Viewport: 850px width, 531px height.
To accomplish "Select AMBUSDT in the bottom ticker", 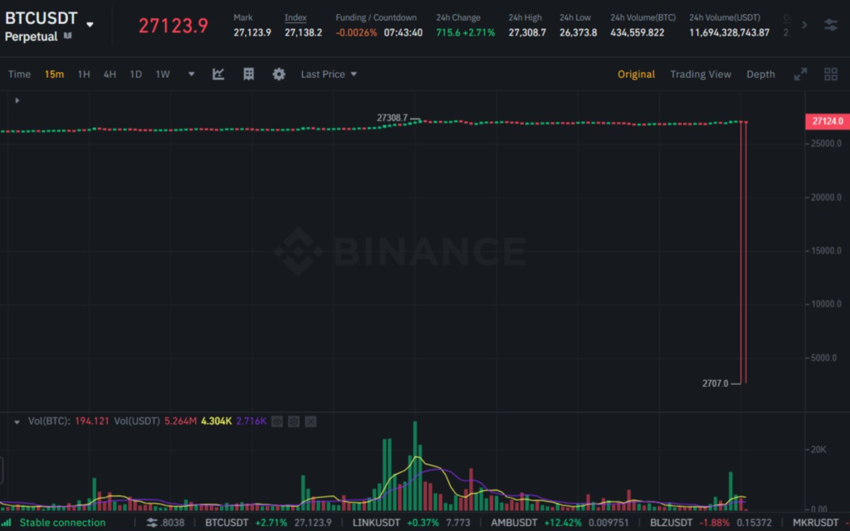I will (x=514, y=523).
